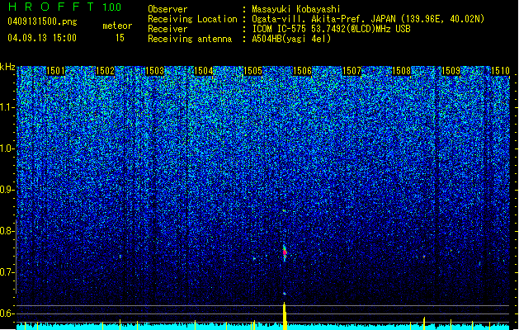519x330 pixels.
Task: Click the 0.6 kHz axis label
Action: click(7, 313)
